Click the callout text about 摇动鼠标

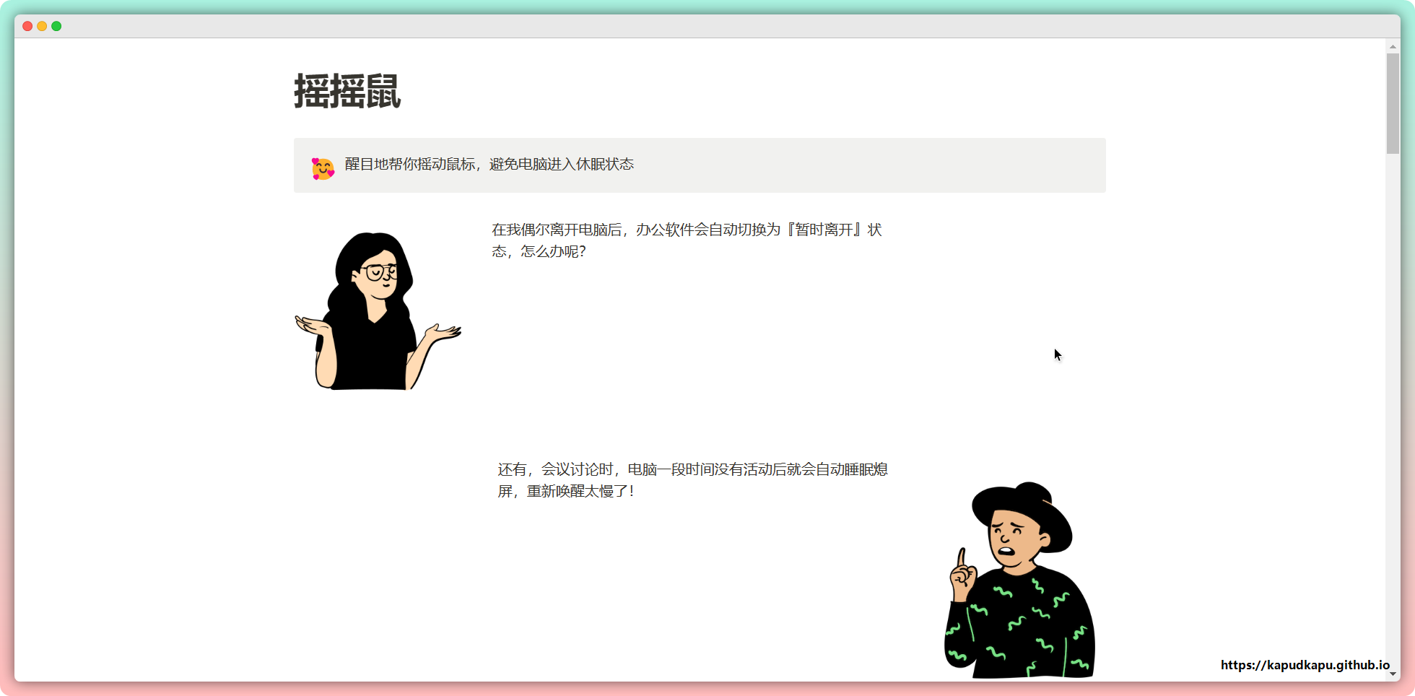pos(489,165)
